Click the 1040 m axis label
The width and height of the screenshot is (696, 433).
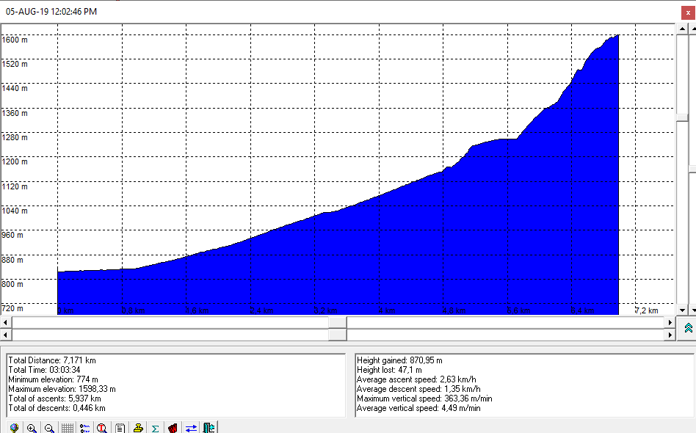[x=15, y=211]
